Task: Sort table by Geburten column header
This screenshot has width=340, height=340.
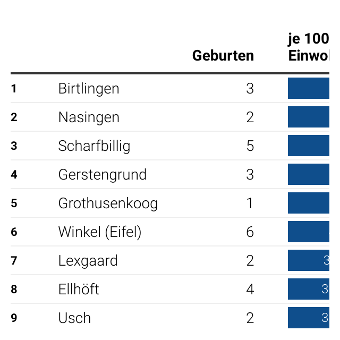Action: tap(223, 56)
